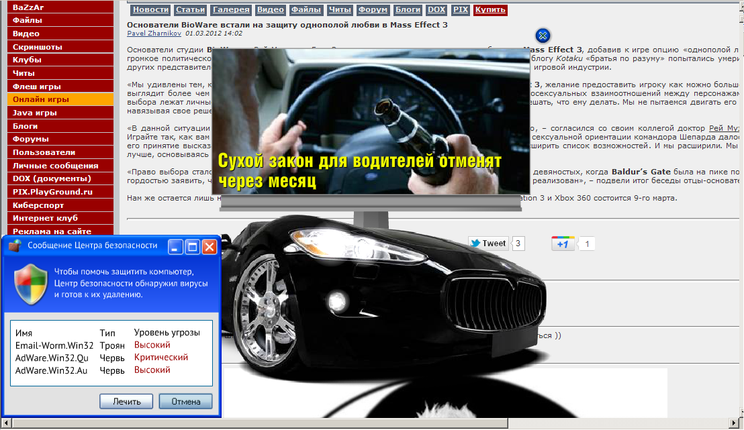This screenshot has width=744, height=430.
Task: Click the article headline about BioWare
Action: click(287, 25)
